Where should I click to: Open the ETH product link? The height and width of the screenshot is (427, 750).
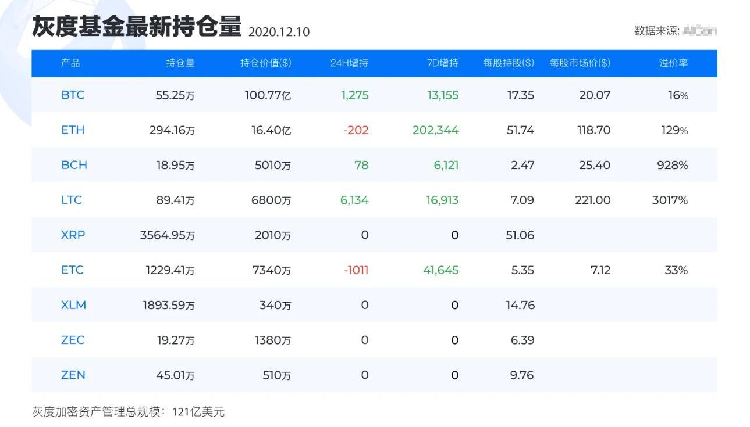click(73, 130)
